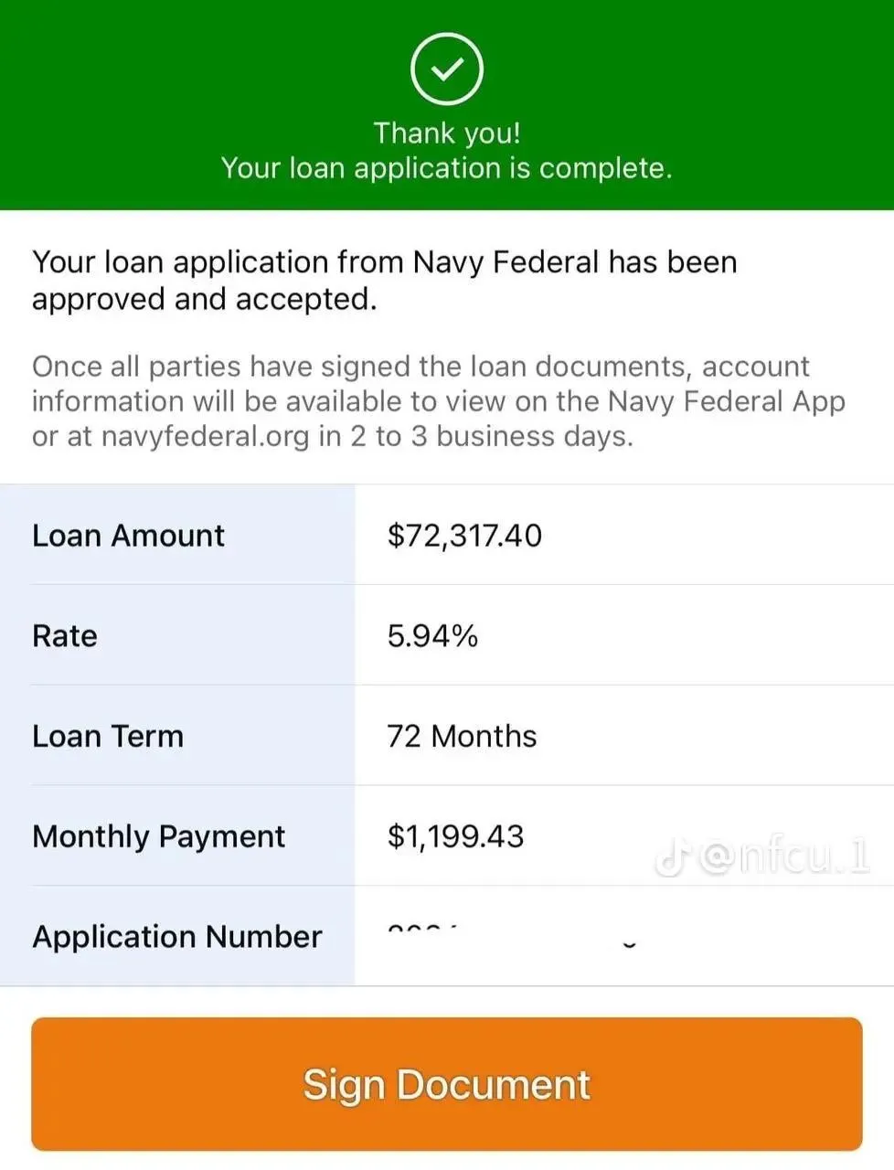Click the Thank you! heading text
Viewport: 894px width, 1170px height.
446,133
